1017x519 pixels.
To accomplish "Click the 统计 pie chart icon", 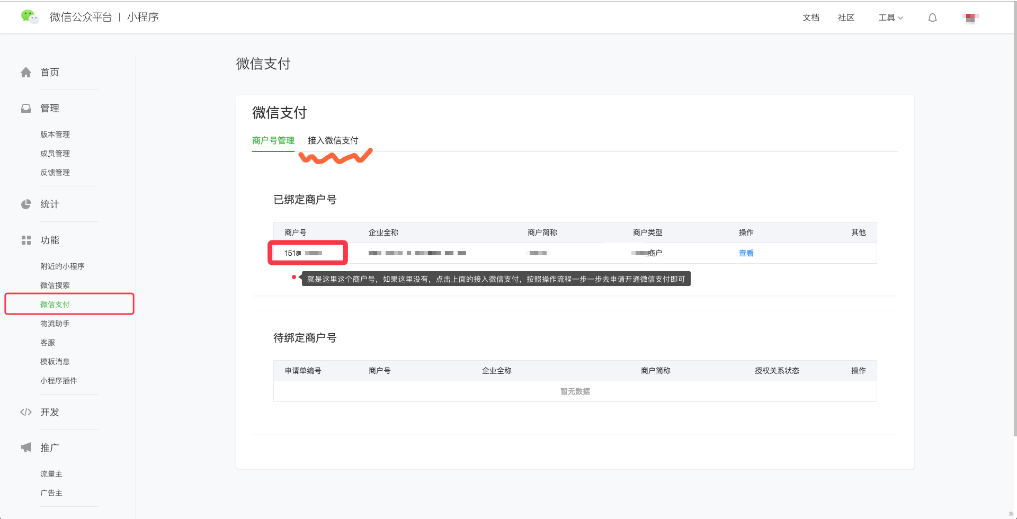I will [26, 204].
